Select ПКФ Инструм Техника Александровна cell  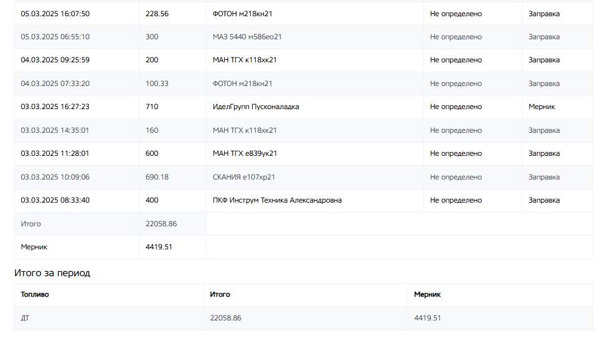[277, 200]
